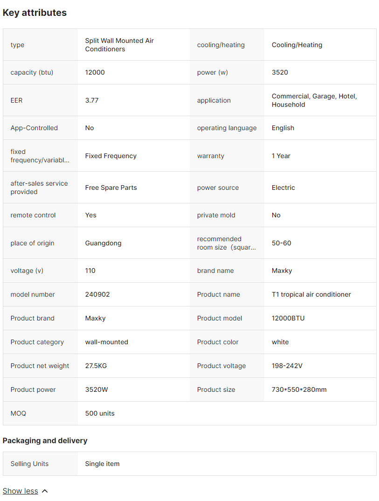Image resolution: width=379 pixels, height=501 pixels.
Task: Click the Split Wall Mounted Air Conditioners value
Action: 119,45
